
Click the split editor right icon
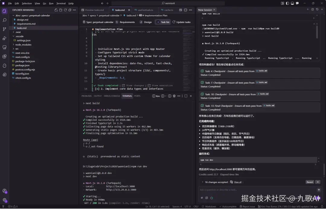coord(185,10)
